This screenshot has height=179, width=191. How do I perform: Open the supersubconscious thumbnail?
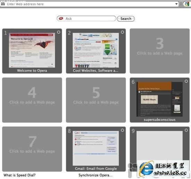[160, 99]
